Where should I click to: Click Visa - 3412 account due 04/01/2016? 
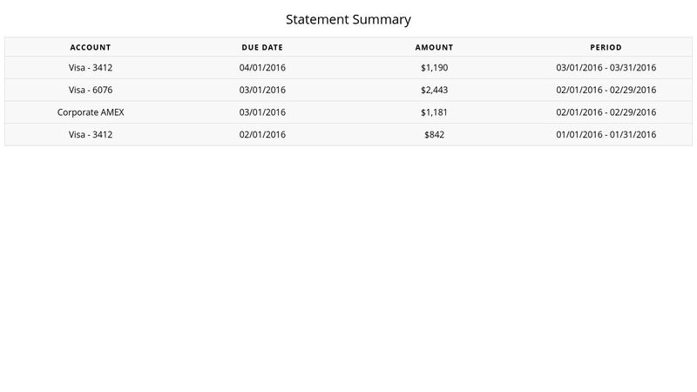(x=91, y=67)
